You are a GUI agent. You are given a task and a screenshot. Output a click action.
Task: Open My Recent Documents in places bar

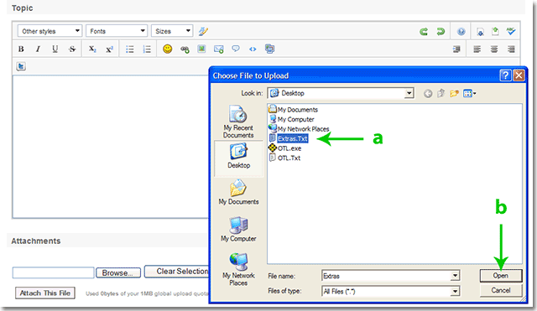(x=238, y=122)
